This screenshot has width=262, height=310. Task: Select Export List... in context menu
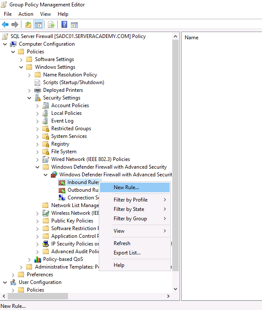(135, 253)
